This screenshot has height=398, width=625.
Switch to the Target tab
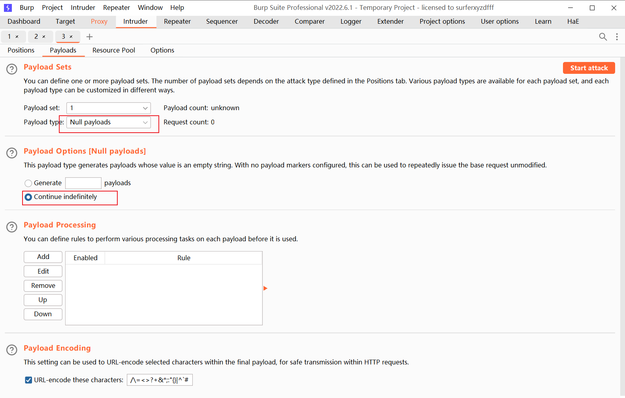tap(65, 21)
